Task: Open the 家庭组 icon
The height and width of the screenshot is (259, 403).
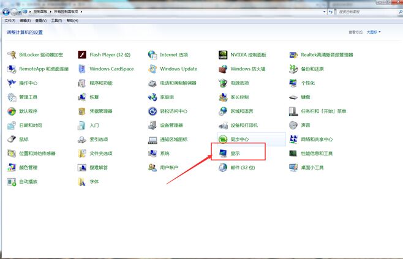Action: (x=153, y=97)
